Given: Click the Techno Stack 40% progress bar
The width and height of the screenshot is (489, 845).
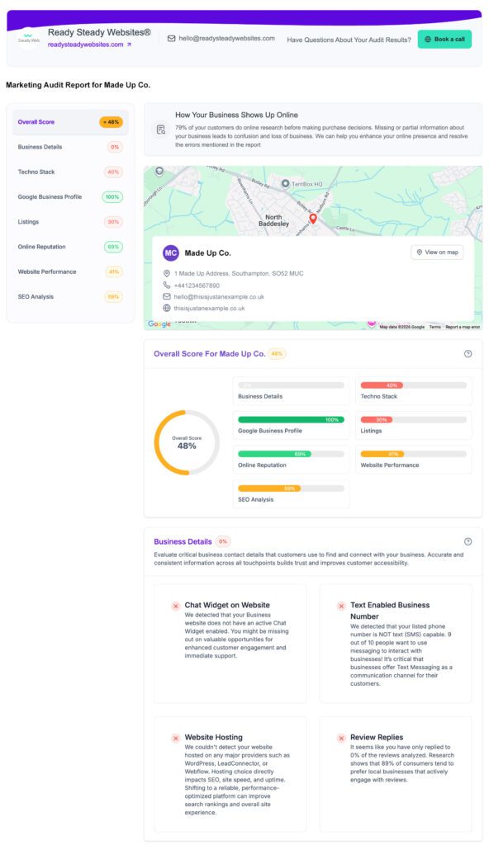Looking at the screenshot, I should (x=414, y=385).
